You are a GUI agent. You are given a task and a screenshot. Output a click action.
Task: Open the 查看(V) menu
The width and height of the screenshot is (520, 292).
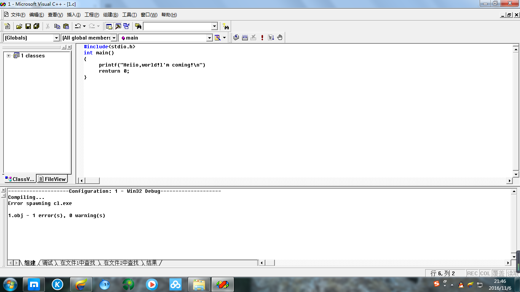(55, 15)
